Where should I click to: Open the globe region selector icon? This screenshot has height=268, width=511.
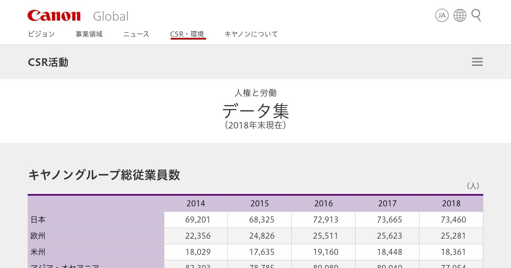click(460, 16)
